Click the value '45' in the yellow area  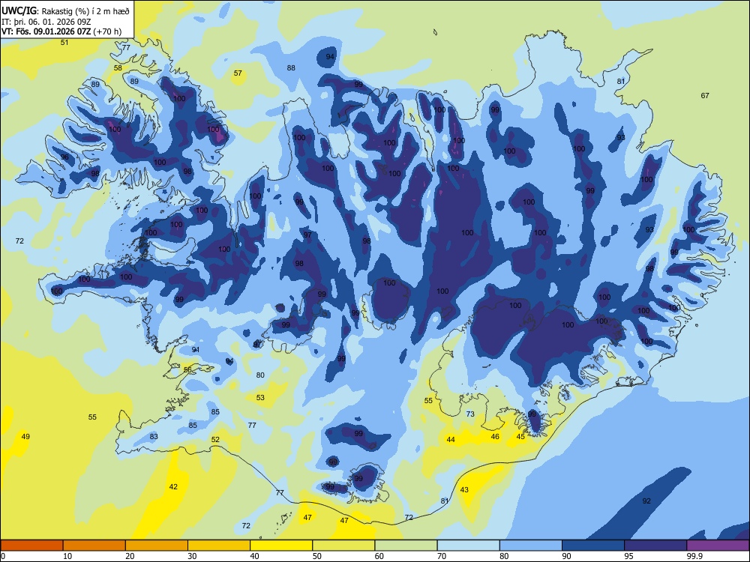click(x=520, y=436)
